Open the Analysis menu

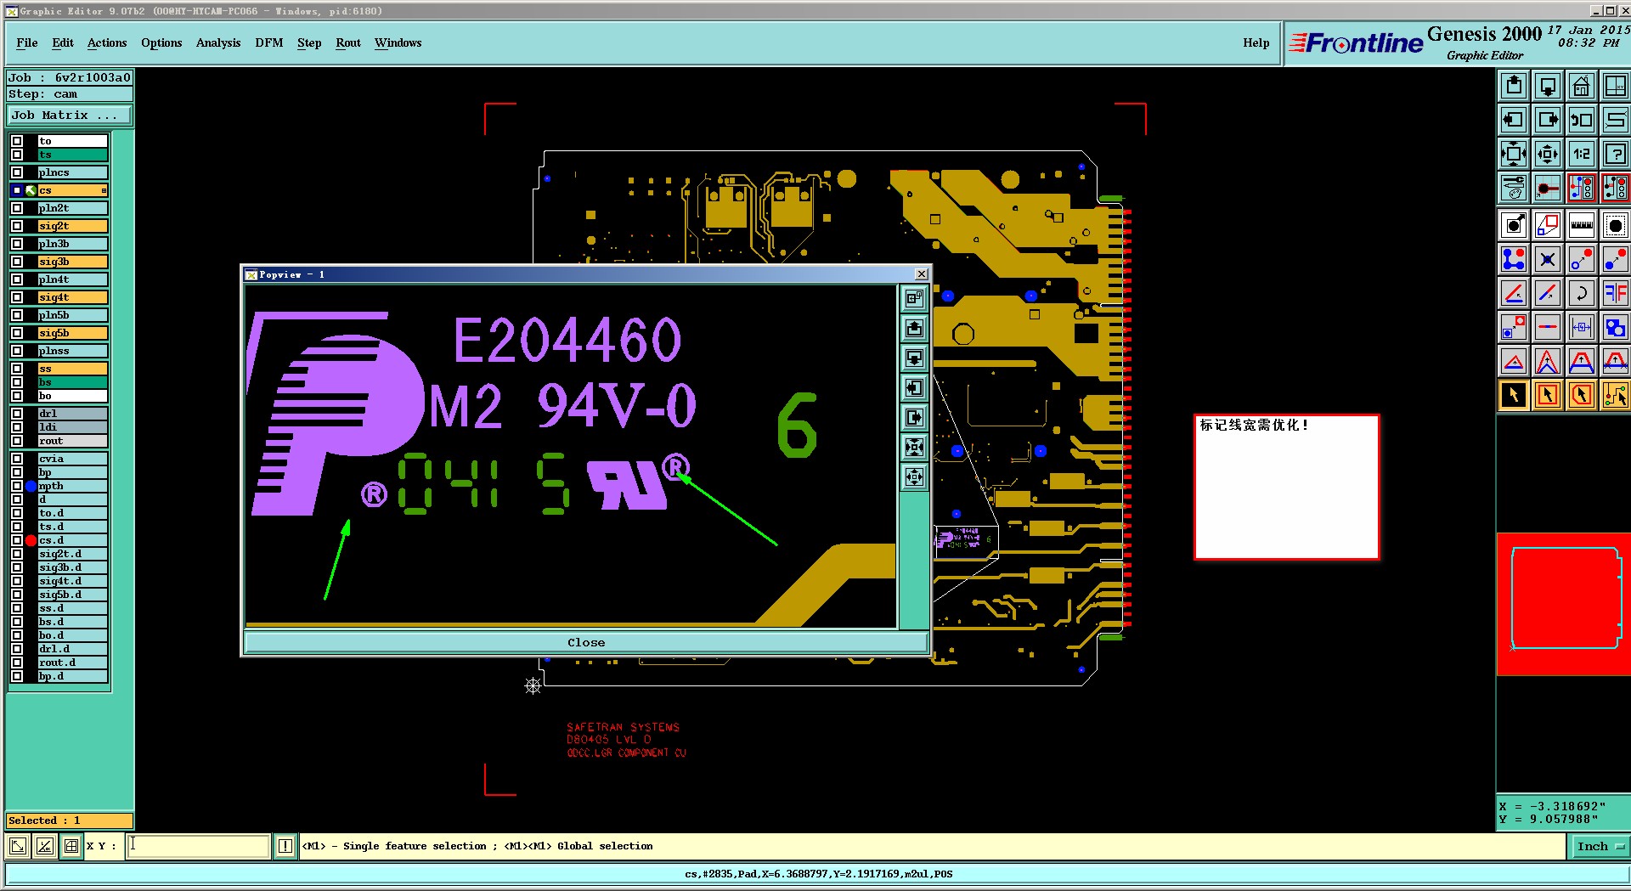click(x=218, y=42)
